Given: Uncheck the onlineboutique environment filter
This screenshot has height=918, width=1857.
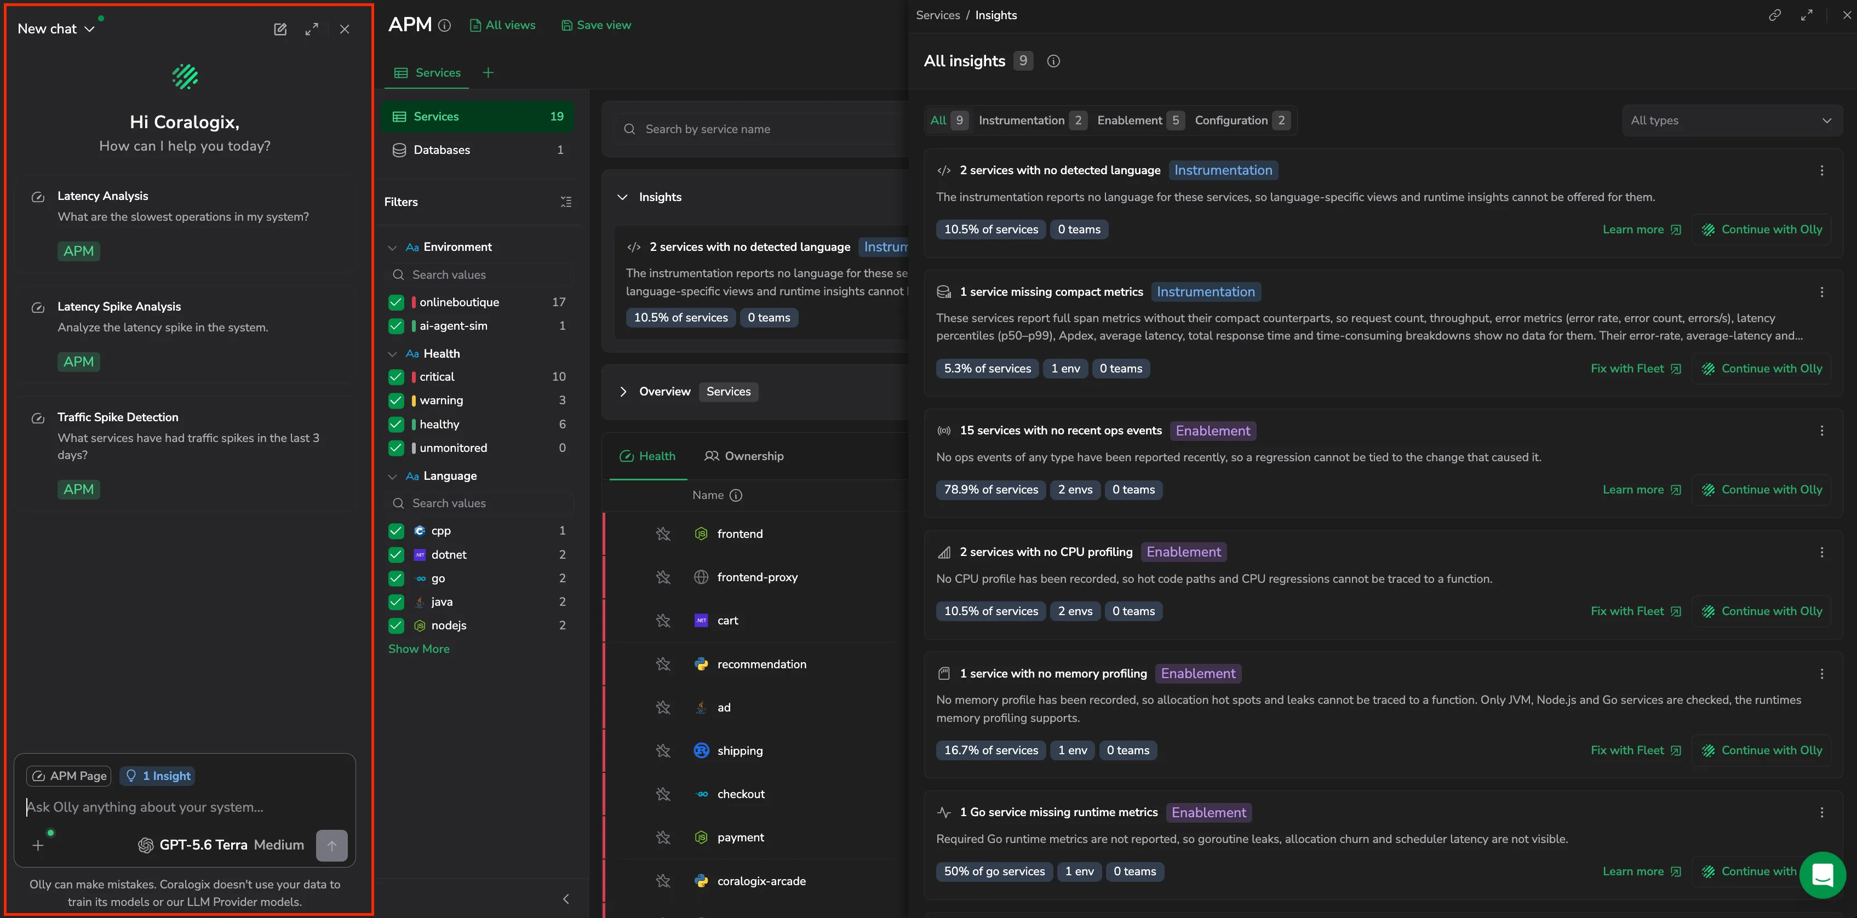Looking at the screenshot, I should coord(396,302).
